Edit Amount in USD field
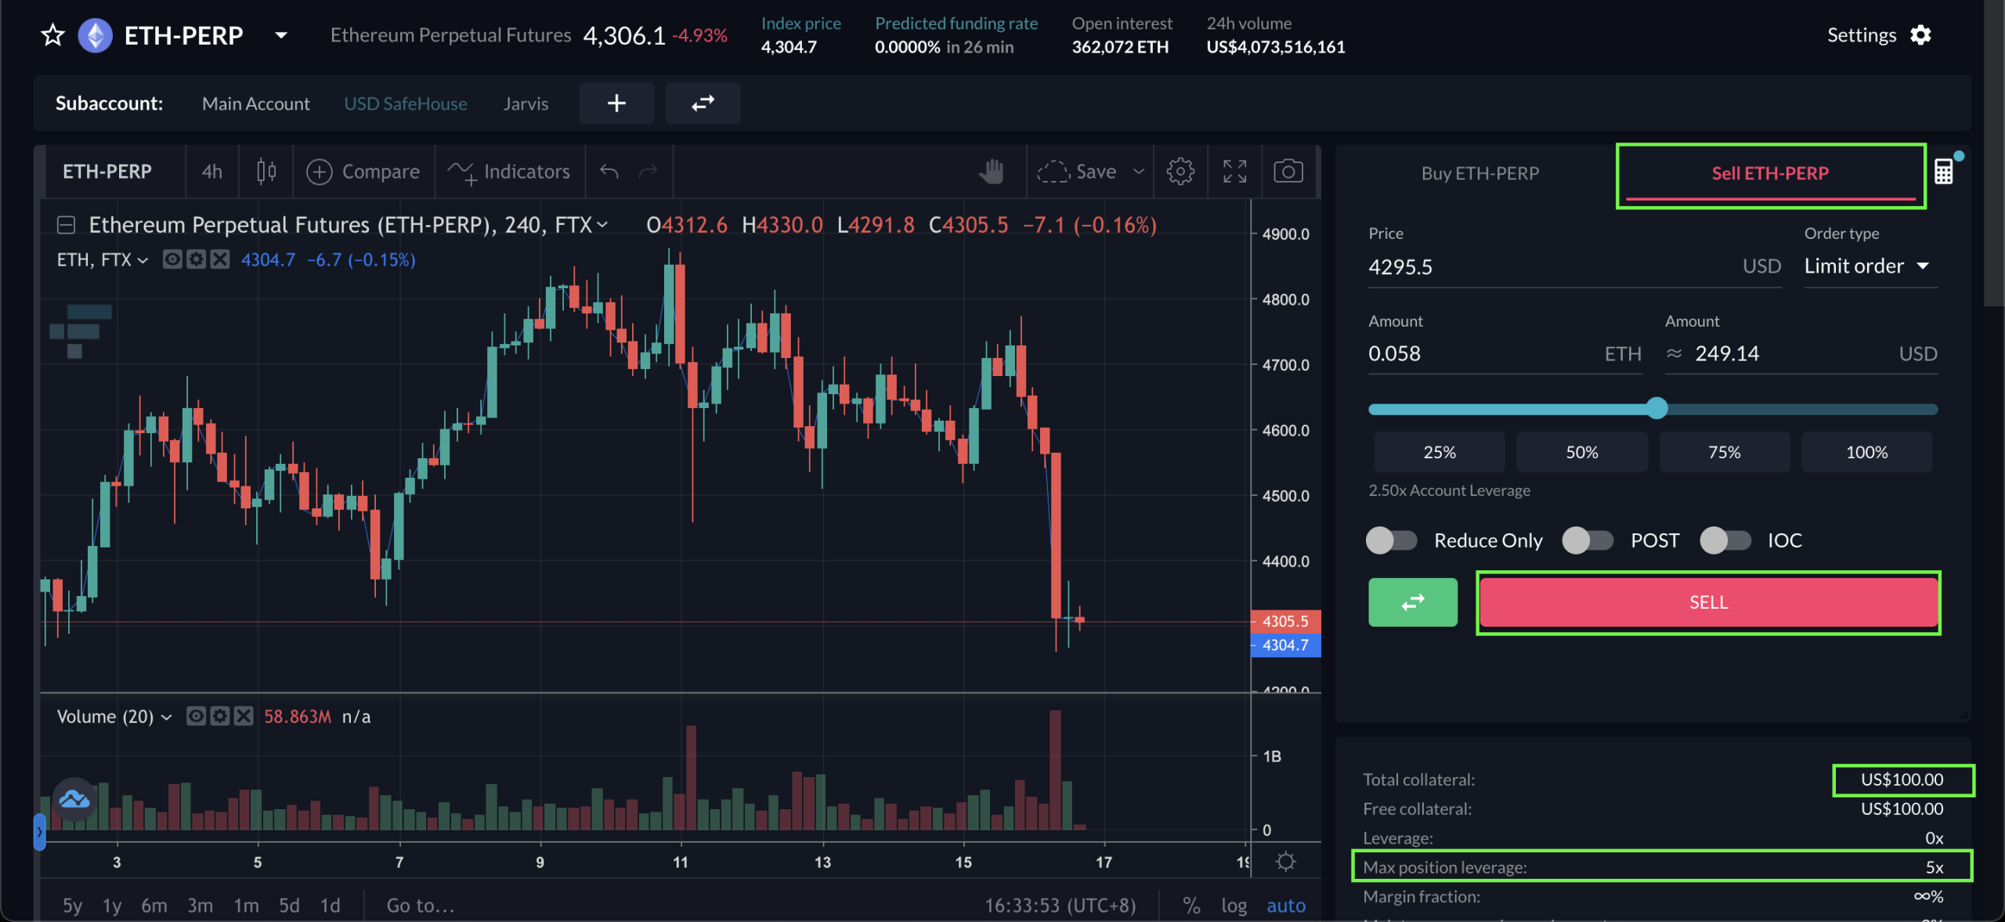Image resolution: width=2005 pixels, height=922 pixels. click(x=1801, y=354)
